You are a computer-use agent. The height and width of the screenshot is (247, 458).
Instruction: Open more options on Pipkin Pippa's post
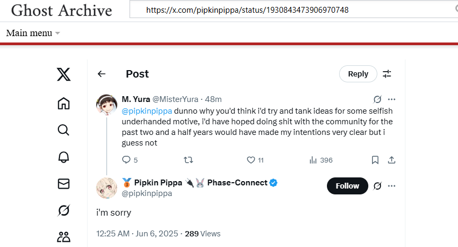click(392, 186)
